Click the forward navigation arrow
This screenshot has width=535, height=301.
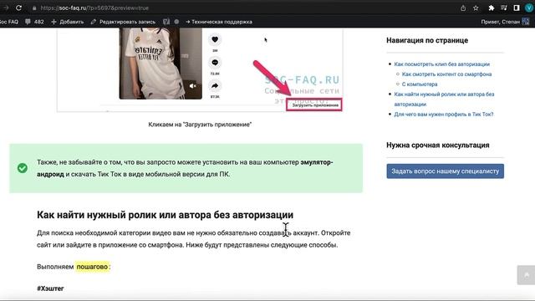coord(6,8)
